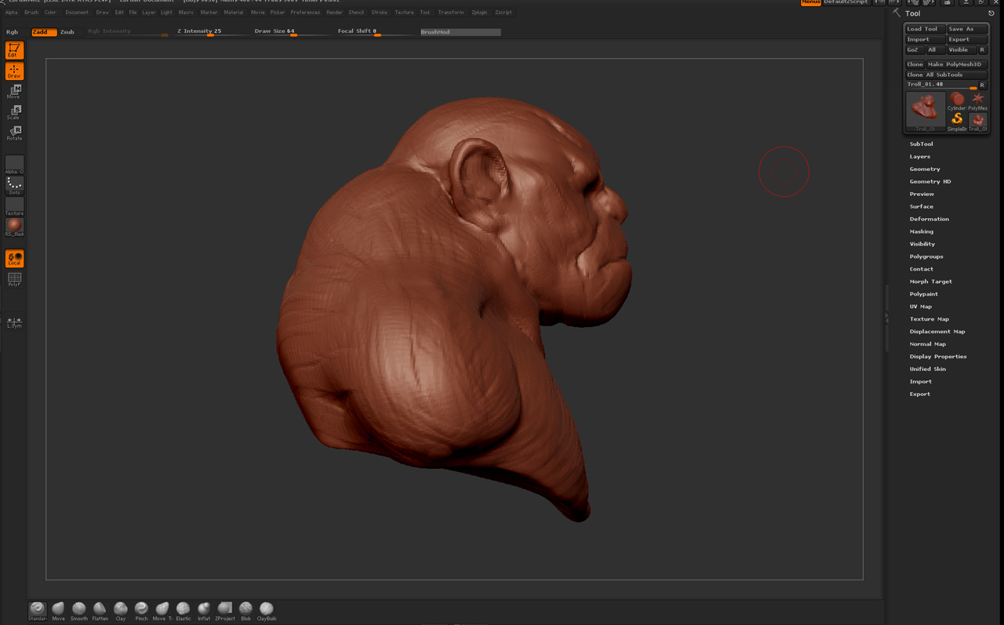1004x625 pixels.
Task: Select the small Troll_01 tool thumbnail
Action: (x=977, y=121)
